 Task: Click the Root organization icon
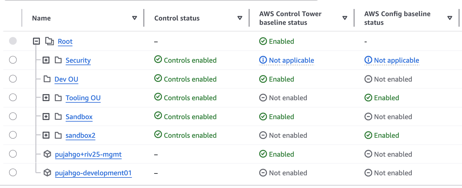click(49, 41)
